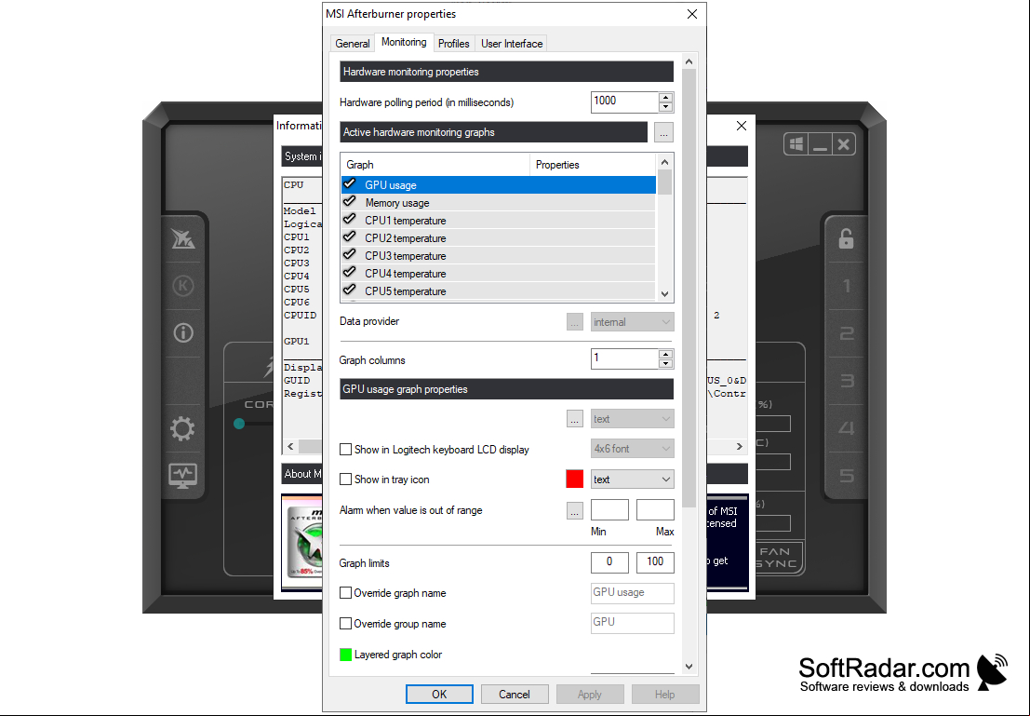Select profile slot 1 in Afterburner
The height and width of the screenshot is (716, 1030).
click(x=846, y=285)
